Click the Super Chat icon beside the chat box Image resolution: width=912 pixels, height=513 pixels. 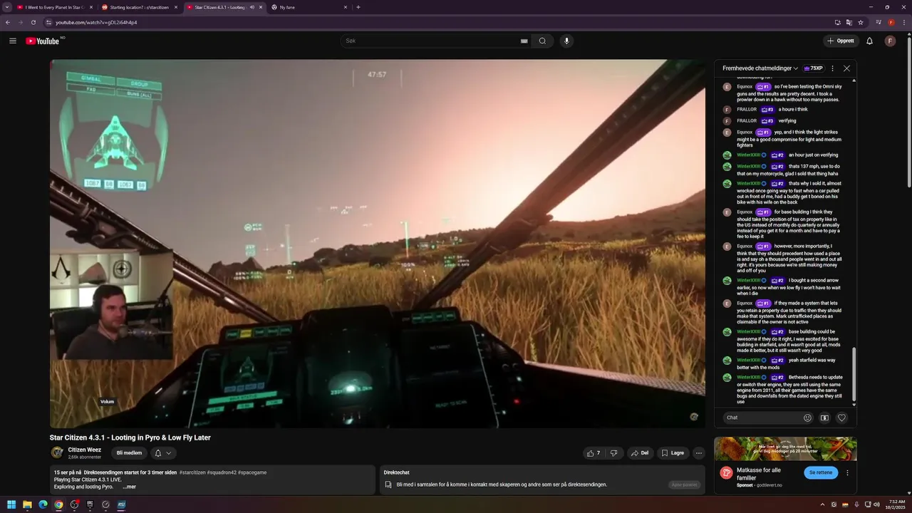[824, 418]
